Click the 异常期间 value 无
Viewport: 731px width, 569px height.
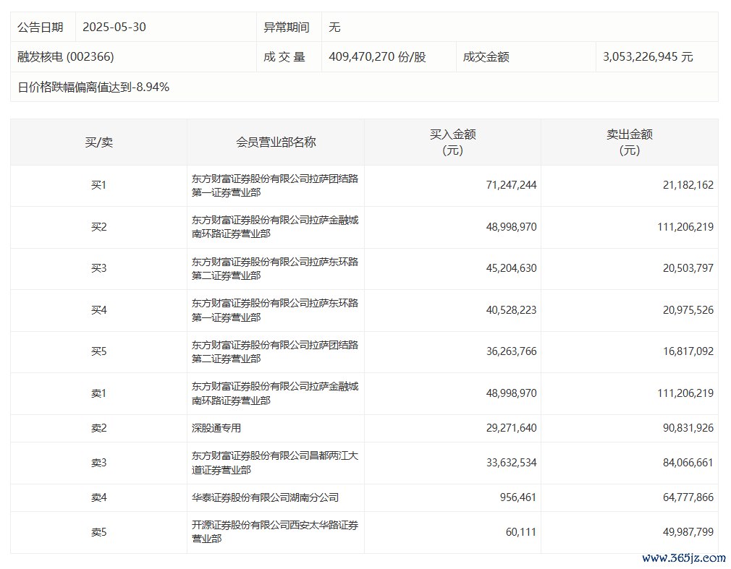pyautogui.click(x=334, y=27)
